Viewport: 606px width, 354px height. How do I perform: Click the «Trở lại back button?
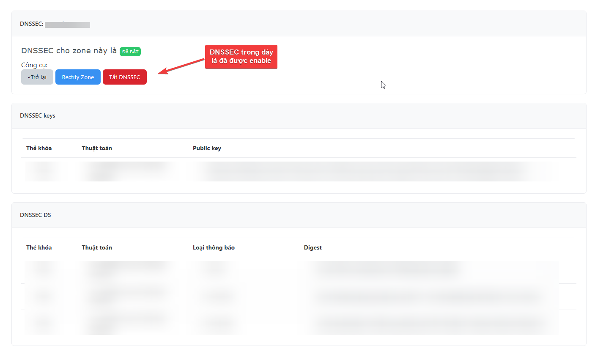click(x=37, y=77)
